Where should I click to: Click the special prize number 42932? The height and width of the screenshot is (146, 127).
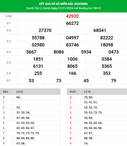pos(72,16)
